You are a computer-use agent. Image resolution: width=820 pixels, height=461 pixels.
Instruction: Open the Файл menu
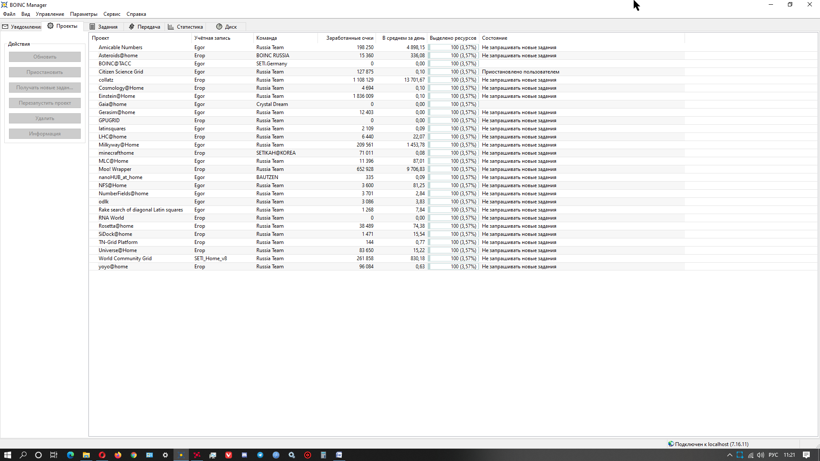pos(9,14)
